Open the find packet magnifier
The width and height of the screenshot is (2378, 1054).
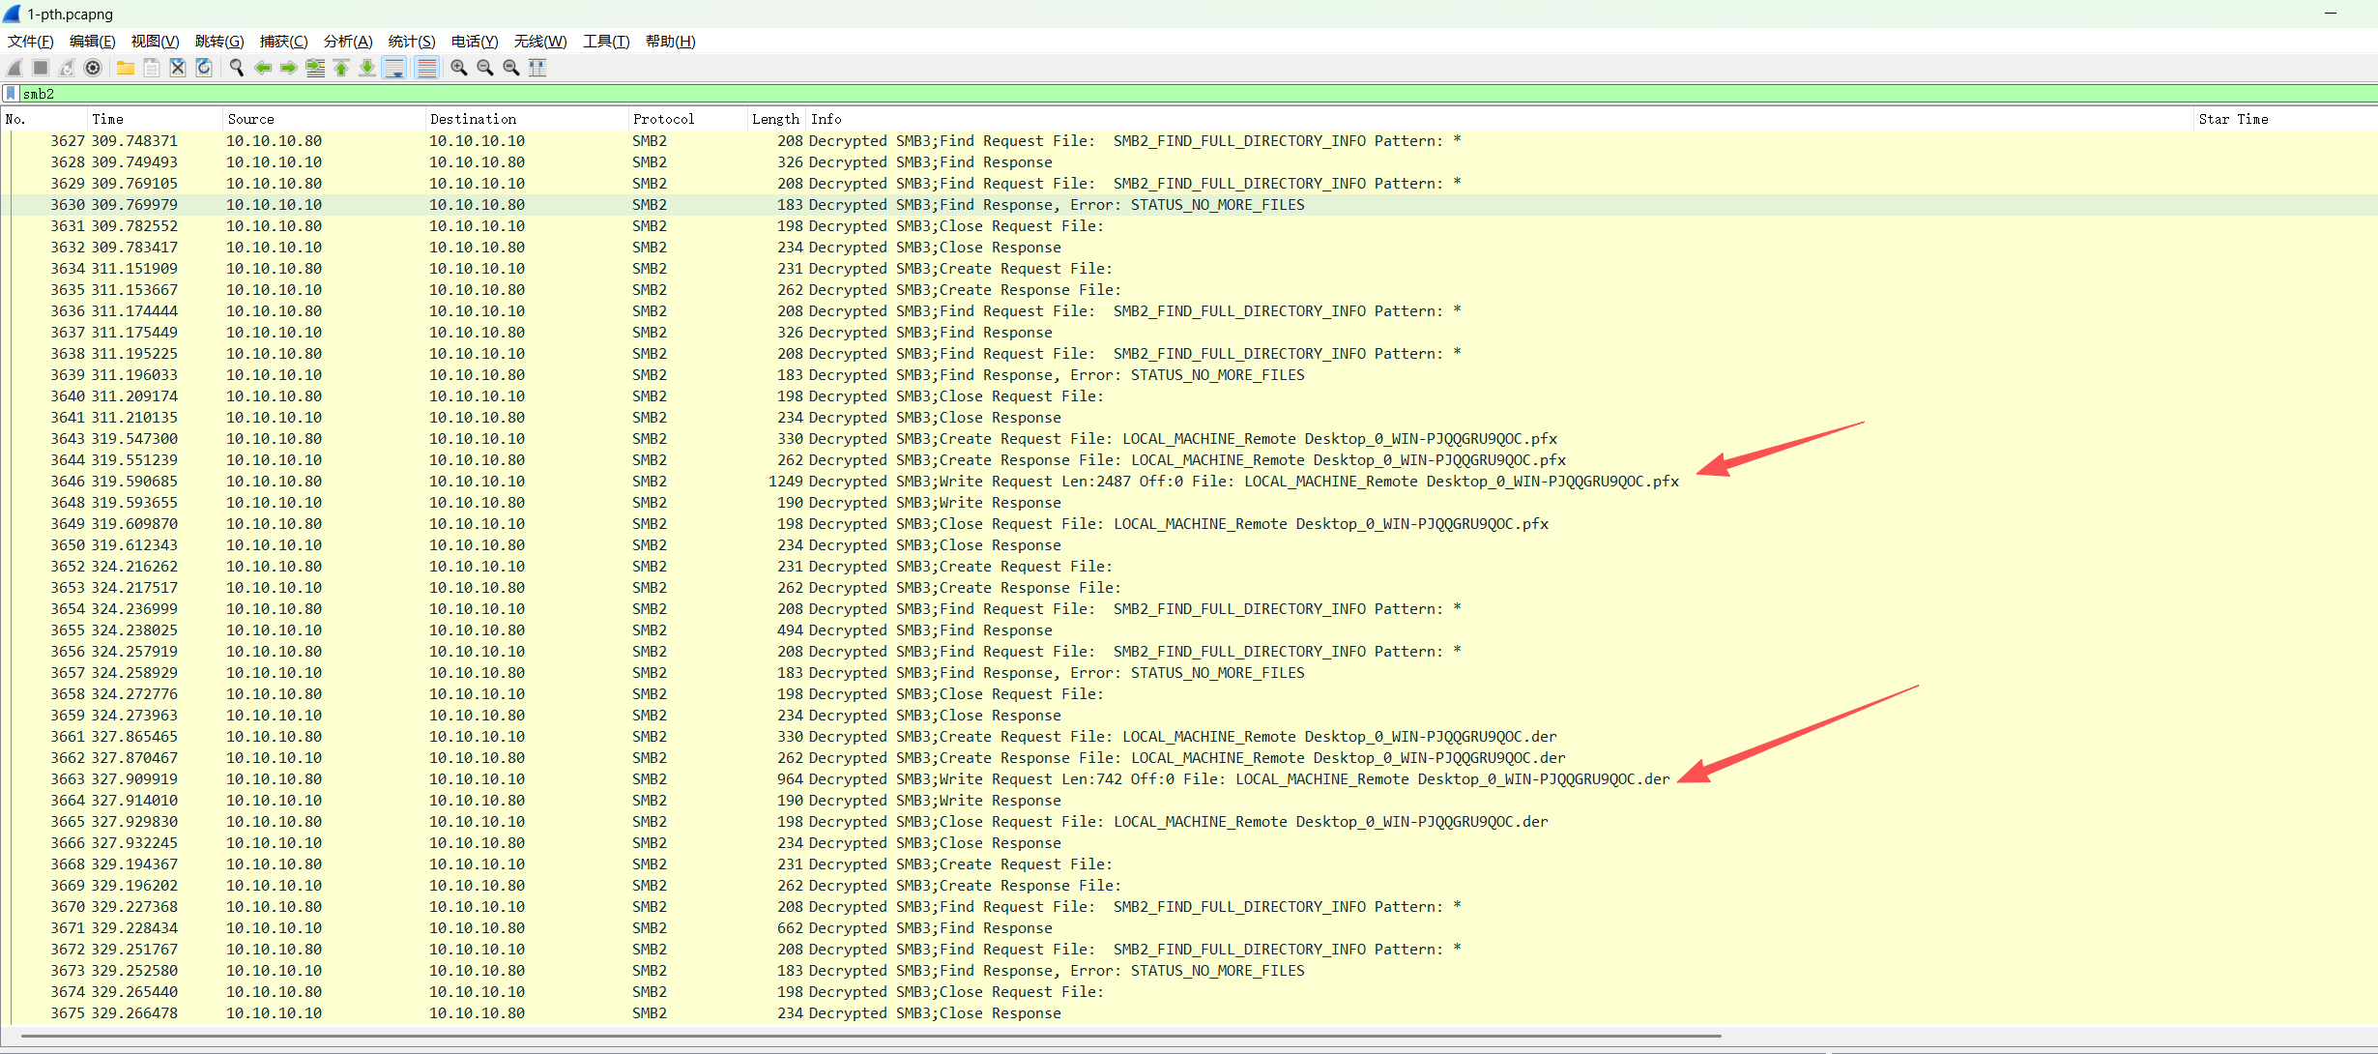coord(236,68)
